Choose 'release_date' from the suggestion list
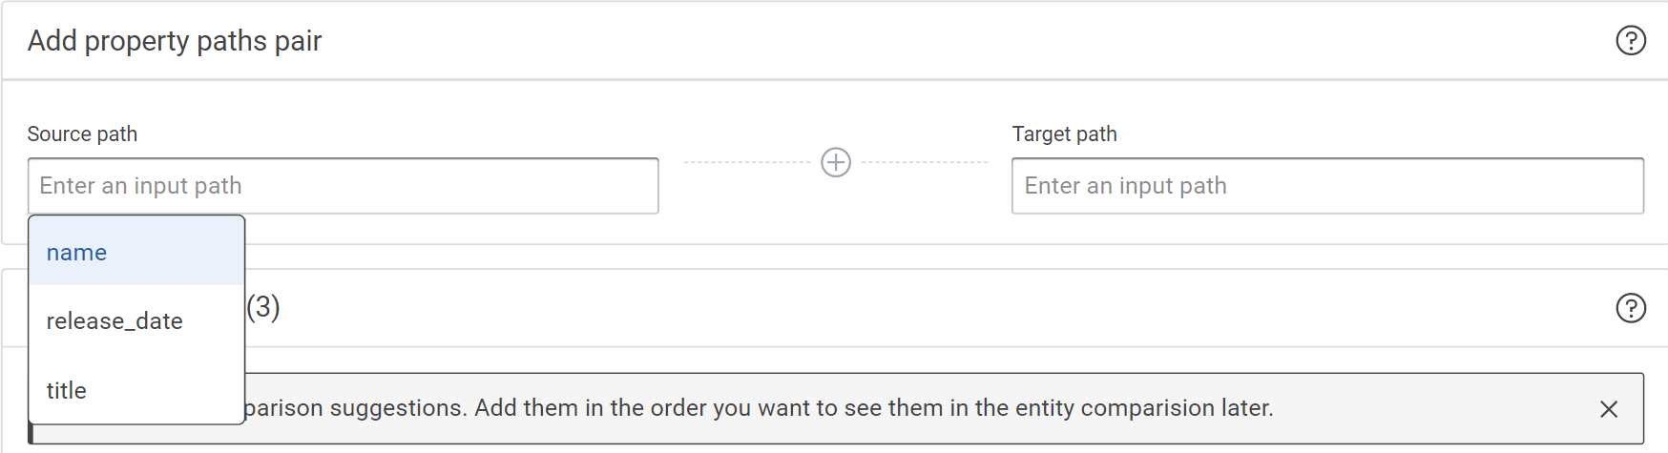 [x=115, y=321]
